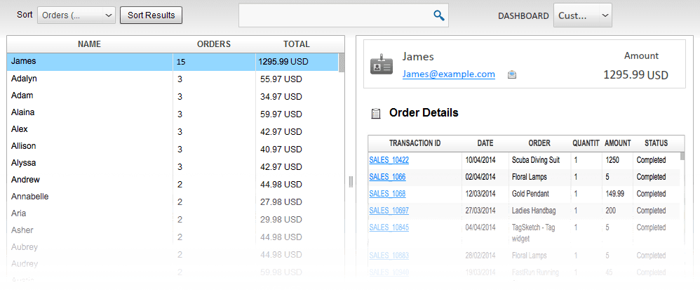Click the QUANTIT column header

[586, 143]
